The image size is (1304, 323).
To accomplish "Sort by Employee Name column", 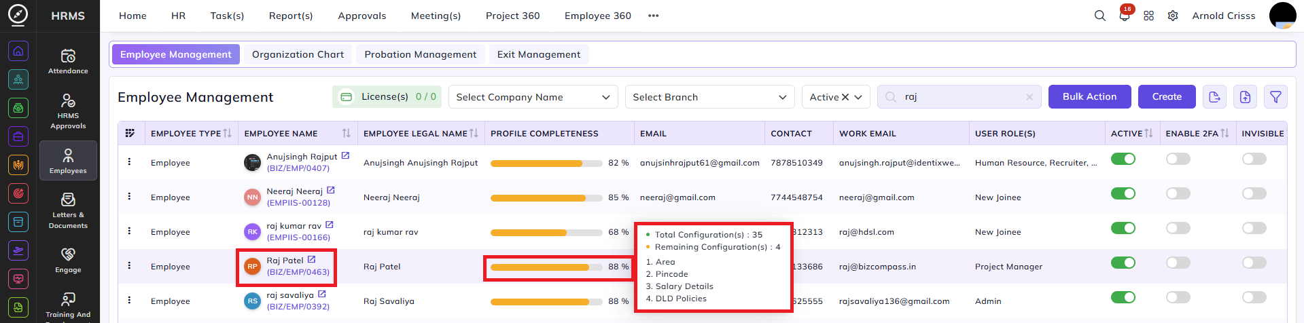I will 346,133.
